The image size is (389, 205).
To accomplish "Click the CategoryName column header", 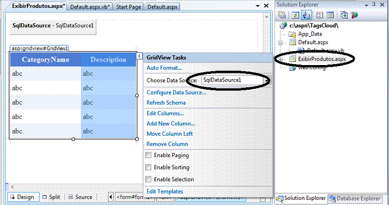I will click(45, 59).
